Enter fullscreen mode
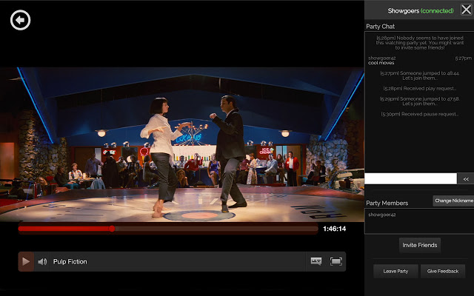The image size is (474, 296). (x=336, y=261)
